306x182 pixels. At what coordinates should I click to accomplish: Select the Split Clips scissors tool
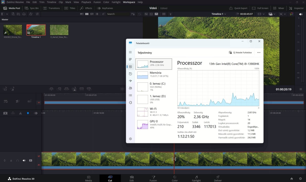(x=20, y=113)
